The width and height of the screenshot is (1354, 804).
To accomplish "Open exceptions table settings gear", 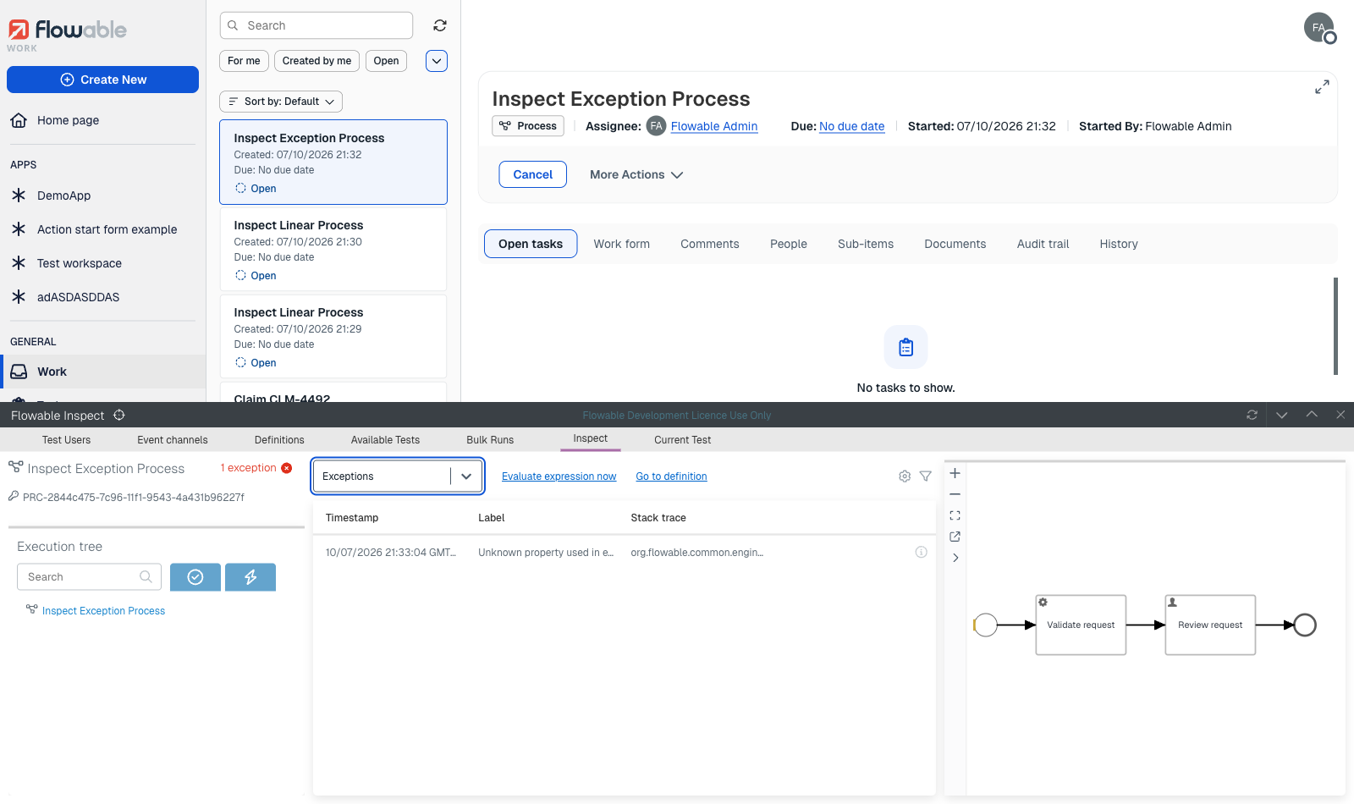I will point(905,476).
